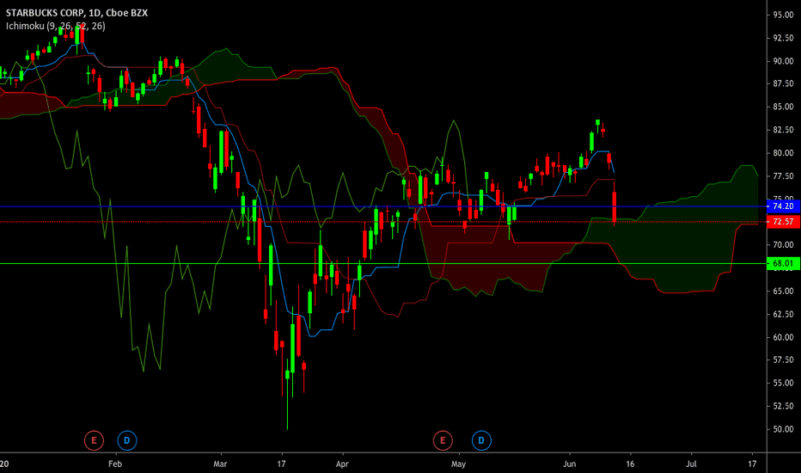Click the 52.50 price axis label
The image size is (801, 473).
click(783, 406)
